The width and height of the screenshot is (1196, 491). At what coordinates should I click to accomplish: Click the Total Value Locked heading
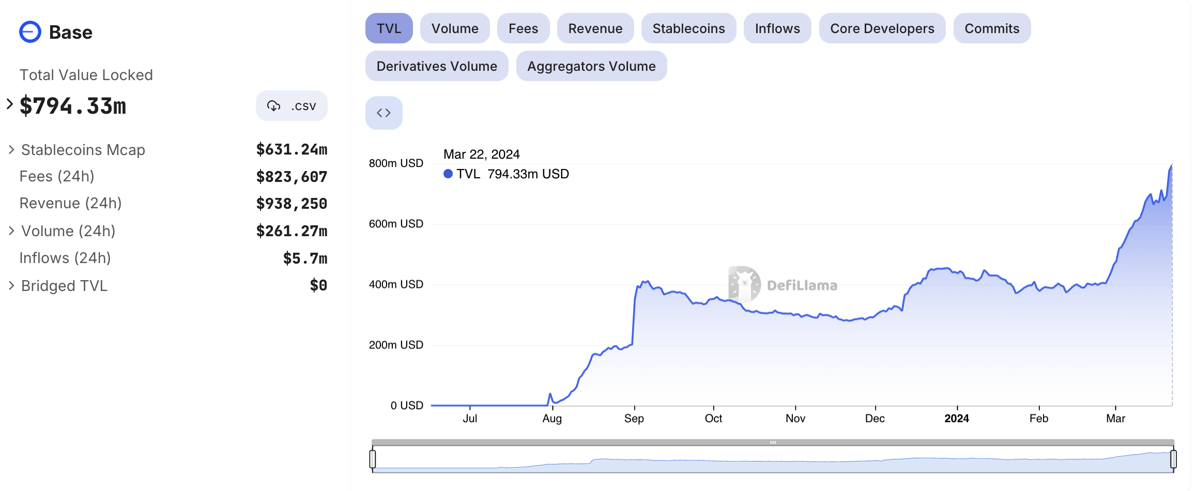click(86, 75)
